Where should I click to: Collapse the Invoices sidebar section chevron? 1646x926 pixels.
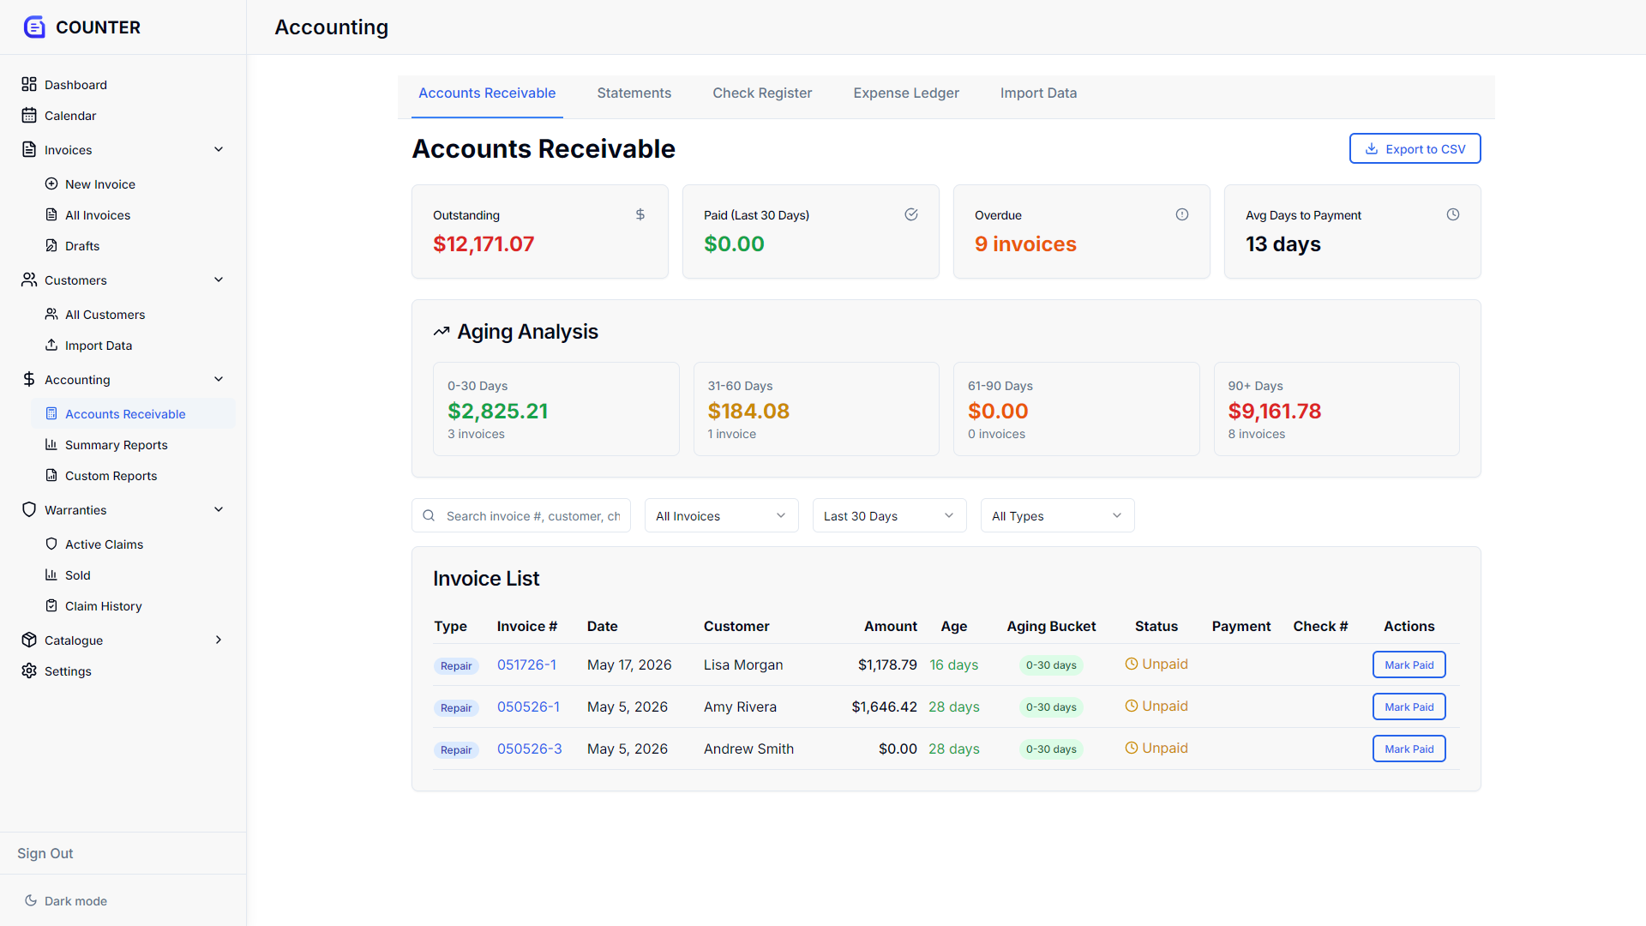pyautogui.click(x=219, y=149)
